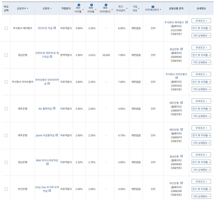215x201 pixels.
Task: Tick compare checkbox for 카카오뱅크 우리아이적금 row
Action: tap(6, 82)
